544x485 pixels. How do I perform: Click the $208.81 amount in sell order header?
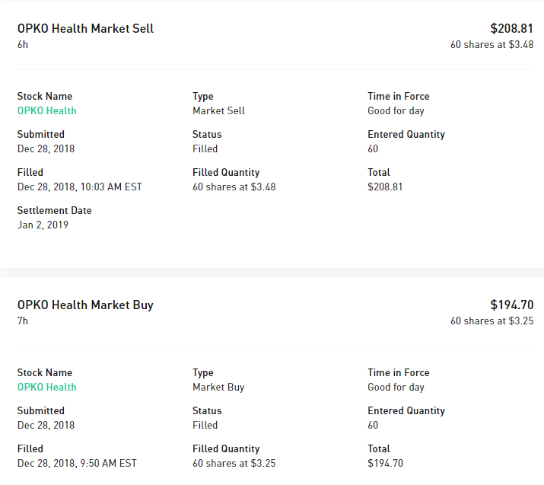(x=511, y=29)
